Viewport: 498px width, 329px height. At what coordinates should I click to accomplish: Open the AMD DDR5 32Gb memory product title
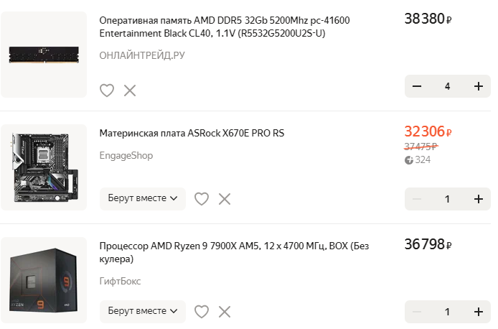(x=225, y=27)
